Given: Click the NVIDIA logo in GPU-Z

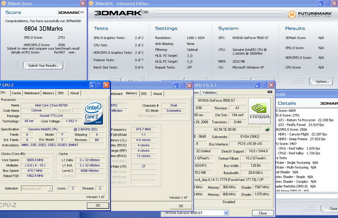Looking at the screenshot, I should (259, 111).
